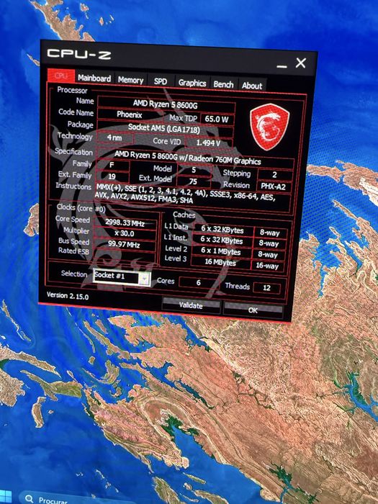The image size is (378, 504).
Task: Click the Specification field with Radeon 760M
Action: tap(195, 158)
